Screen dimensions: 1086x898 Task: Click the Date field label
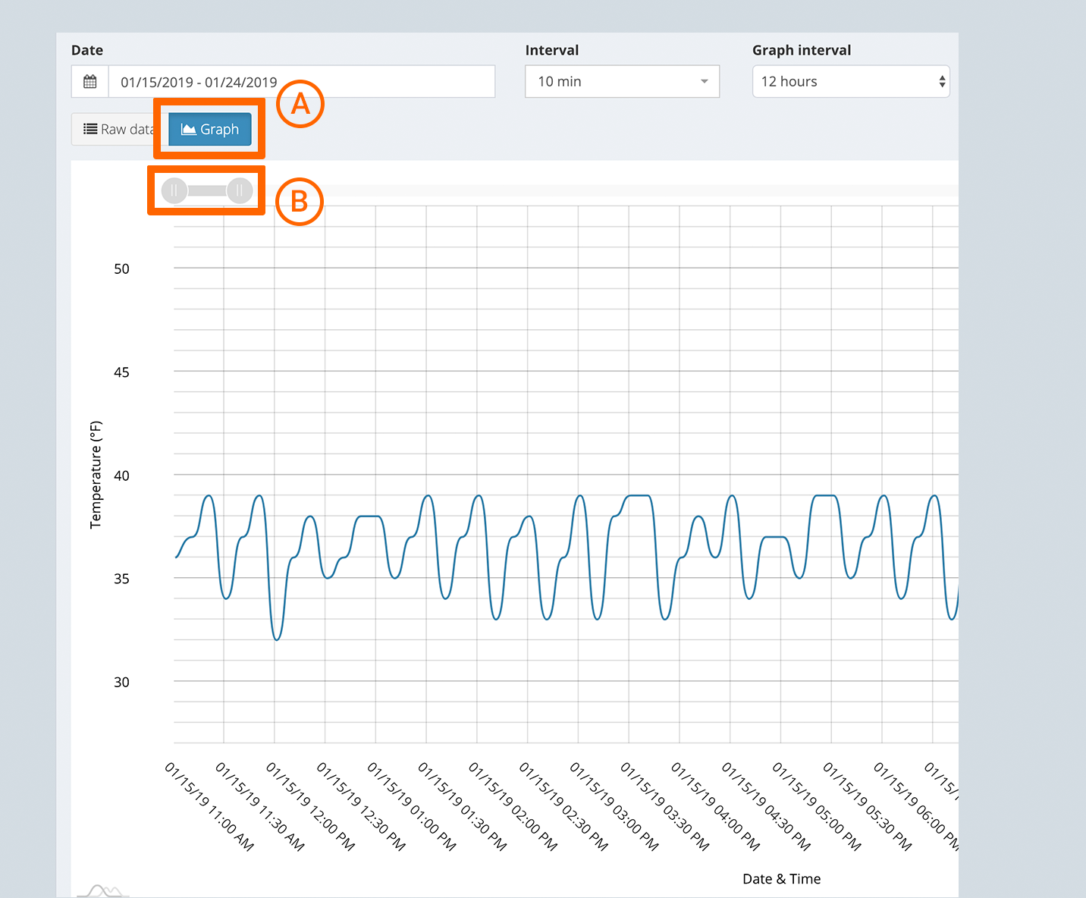tap(87, 50)
